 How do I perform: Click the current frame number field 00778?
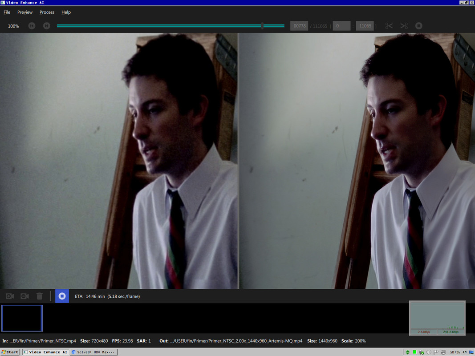click(299, 26)
